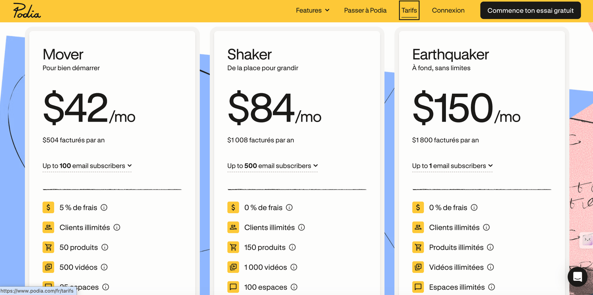
Task: Click info icon next to 500 vidéos
Action: (x=104, y=267)
